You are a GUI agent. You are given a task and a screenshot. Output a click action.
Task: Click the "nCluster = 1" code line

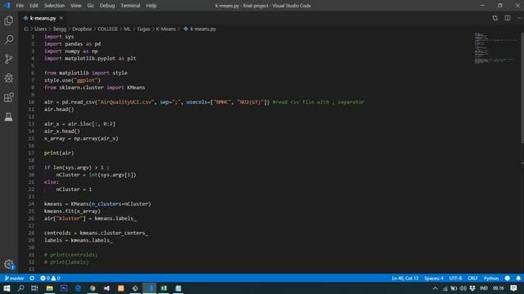point(74,189)
